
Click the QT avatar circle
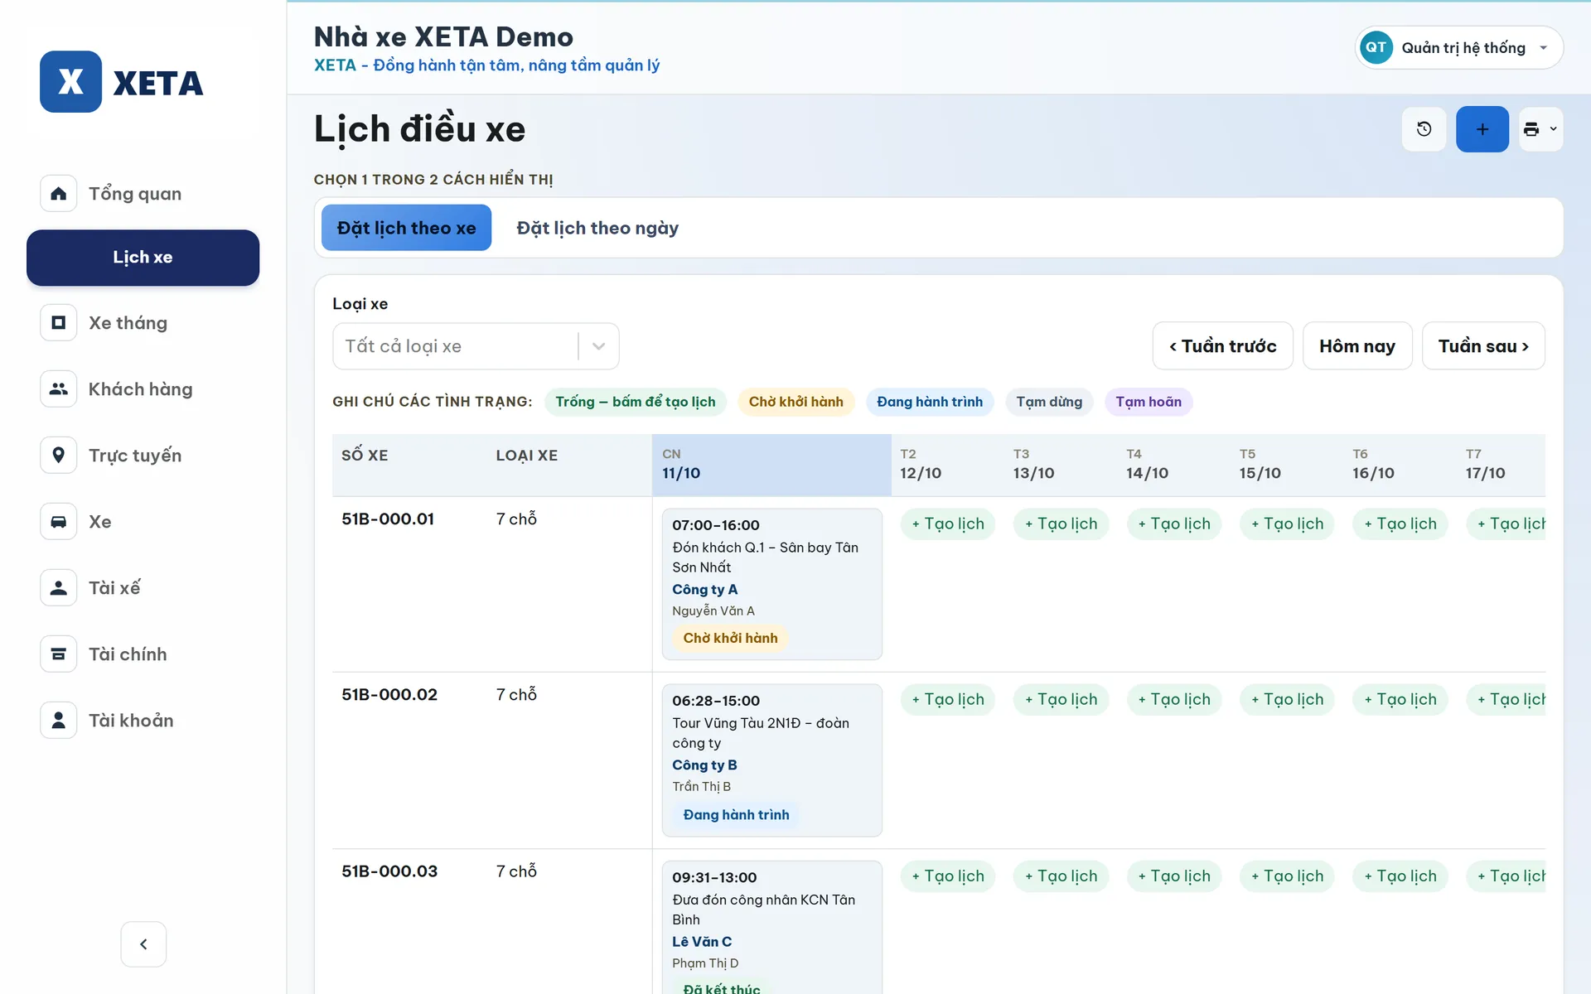click(1376, 48)
